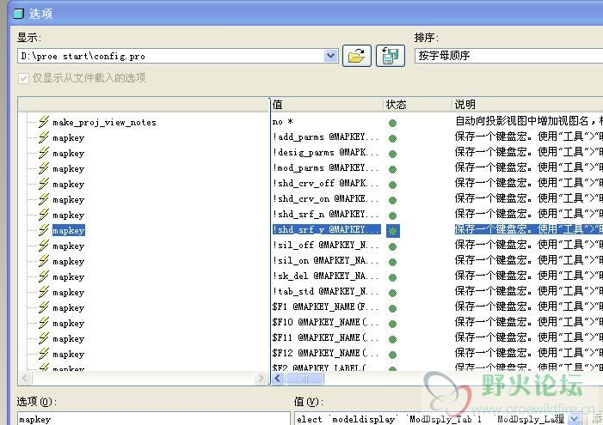This screenshot has height=425, width=603.
Task: Select the make_proj_view_notes option row
Action: click(105, 123)
